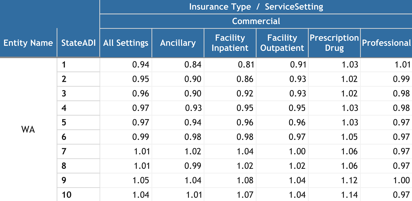This screenshot has height=201, width=412.
Task: Select the Professional column header
Action: [386, 43]
